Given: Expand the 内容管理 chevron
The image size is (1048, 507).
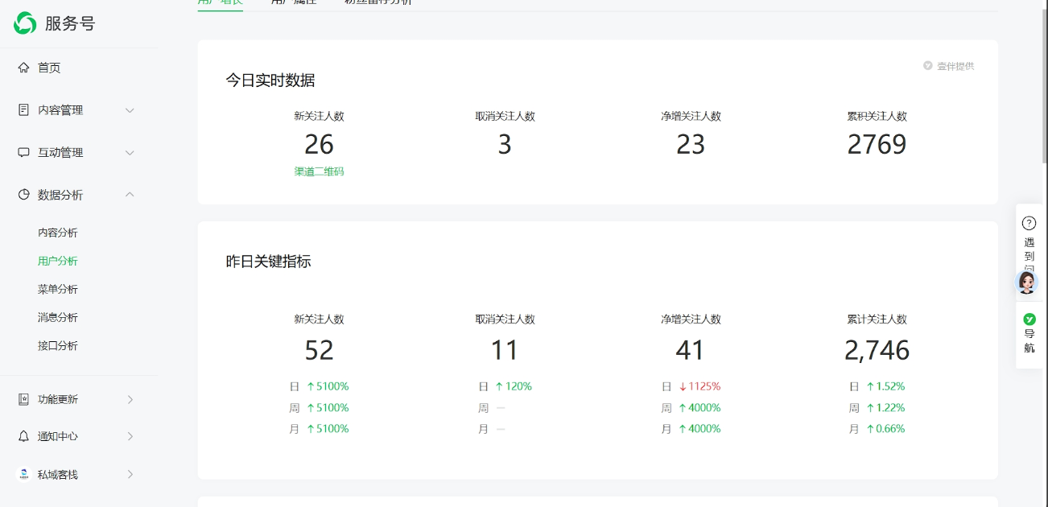Looking at the screenshot, I should pyautogui.click(x=130, y=110).
